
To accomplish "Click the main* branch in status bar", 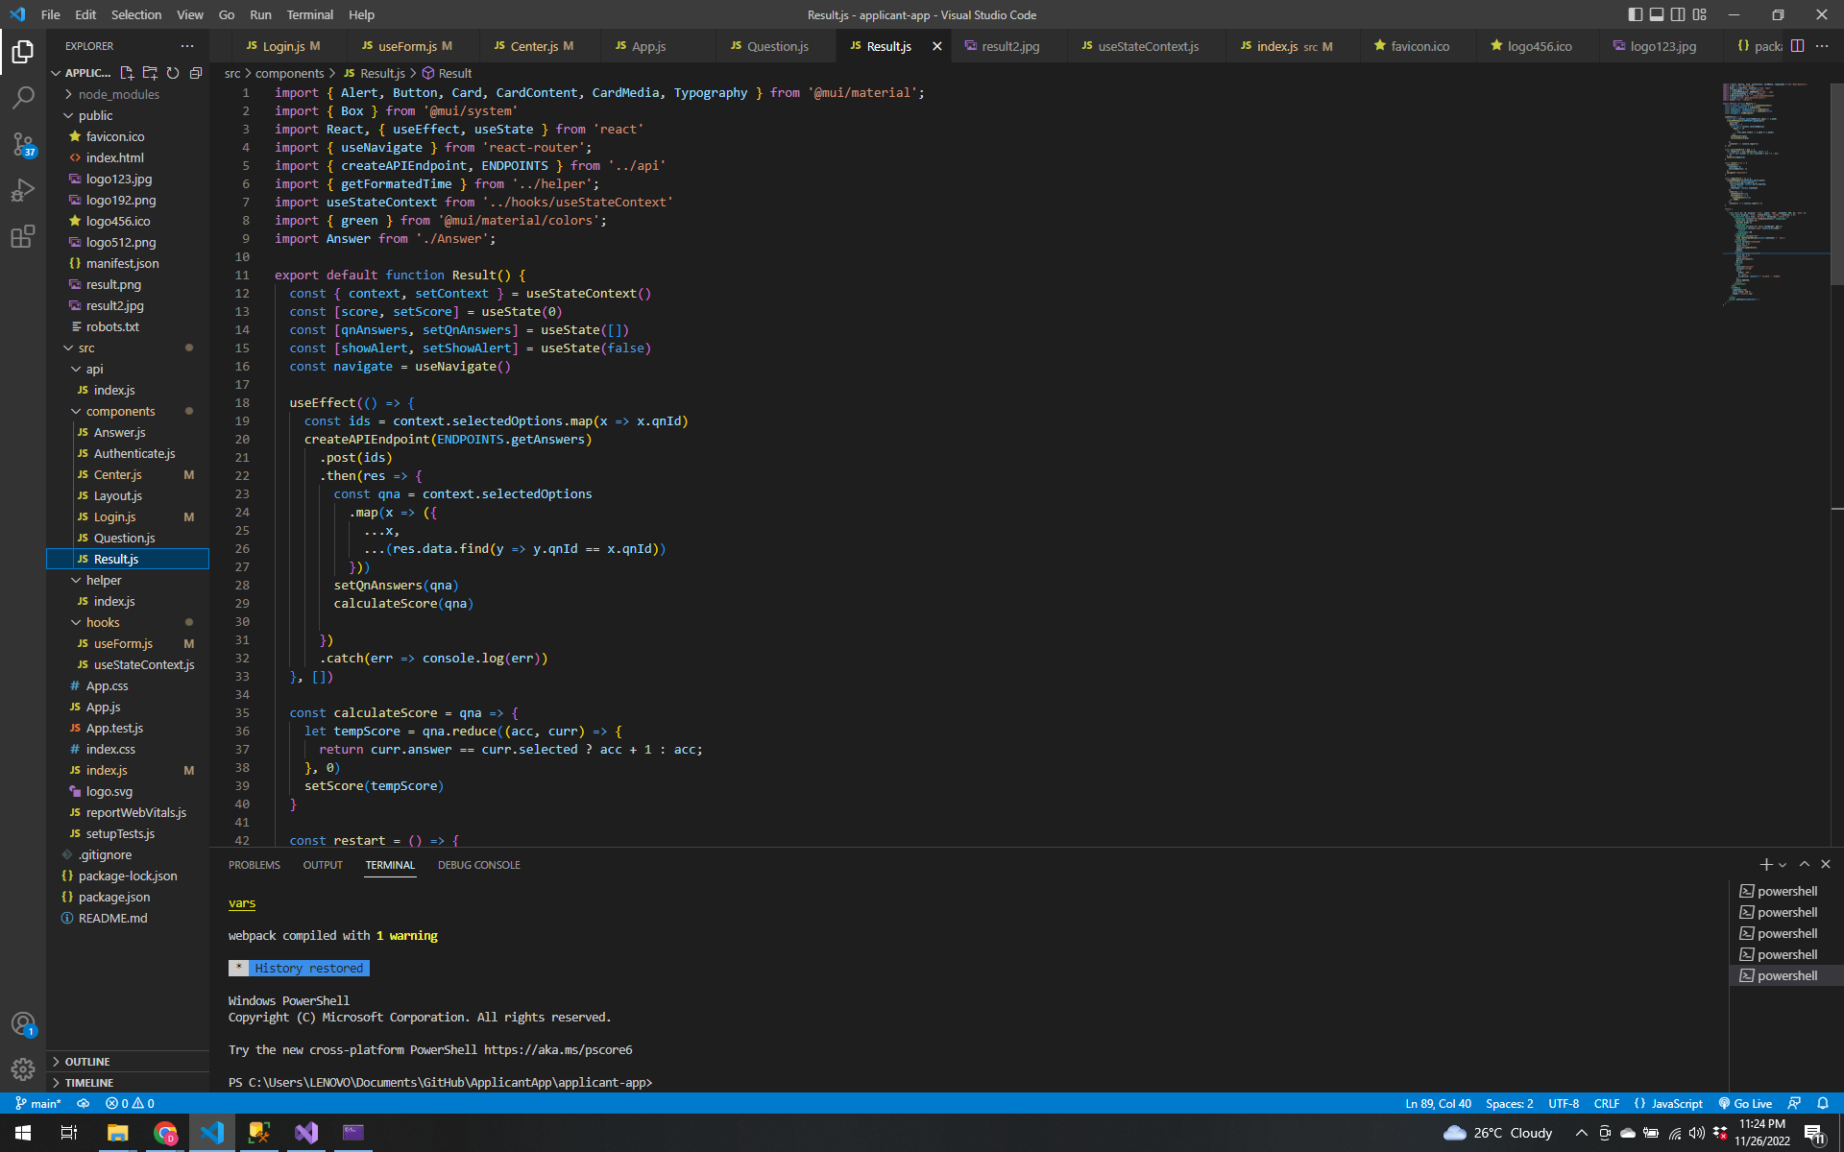I will tap(38, 1103).
